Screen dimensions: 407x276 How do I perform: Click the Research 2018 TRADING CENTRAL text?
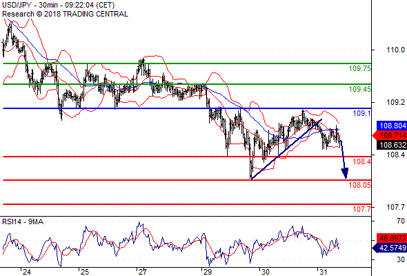(65, 14)
